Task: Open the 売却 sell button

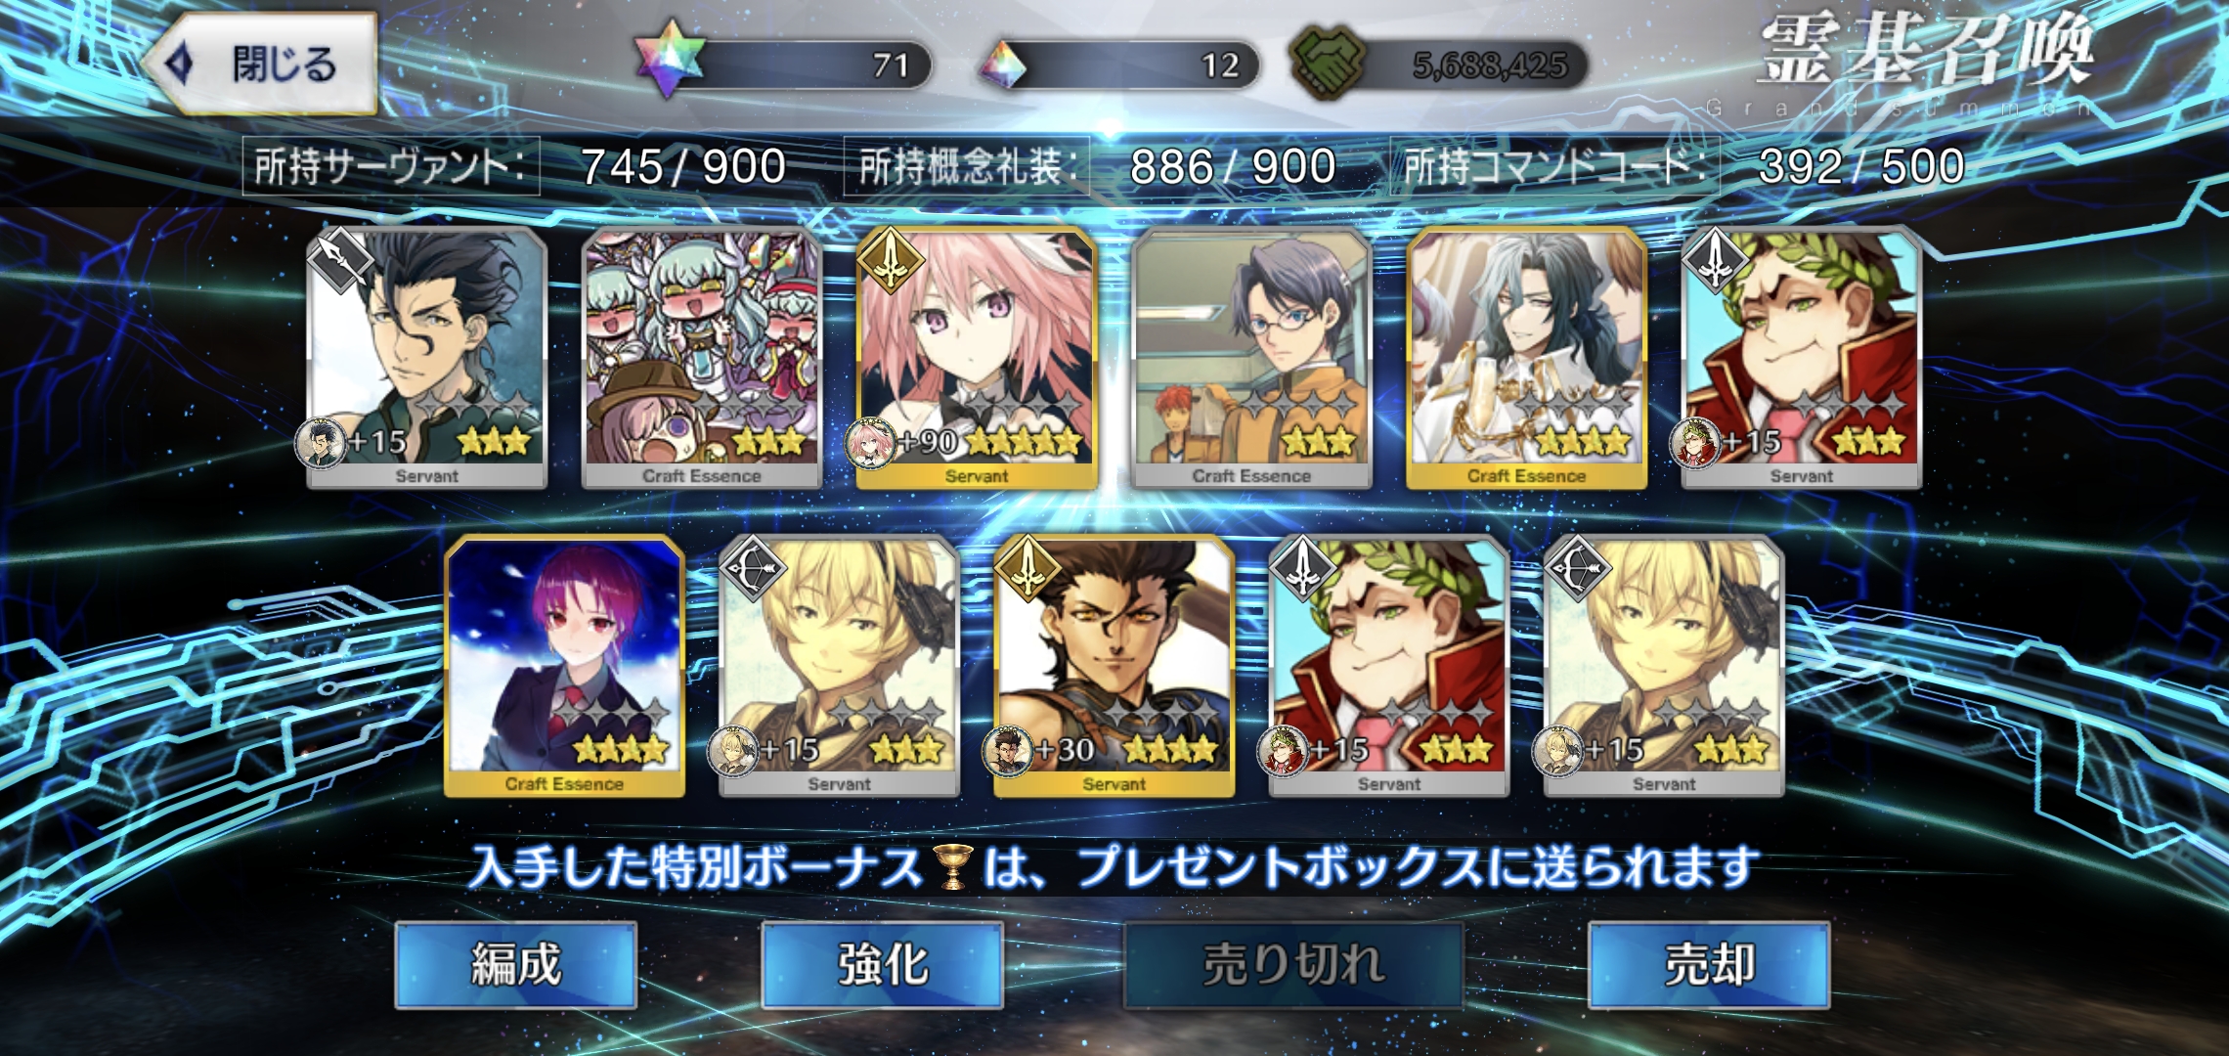Action: coord(1709,965)
